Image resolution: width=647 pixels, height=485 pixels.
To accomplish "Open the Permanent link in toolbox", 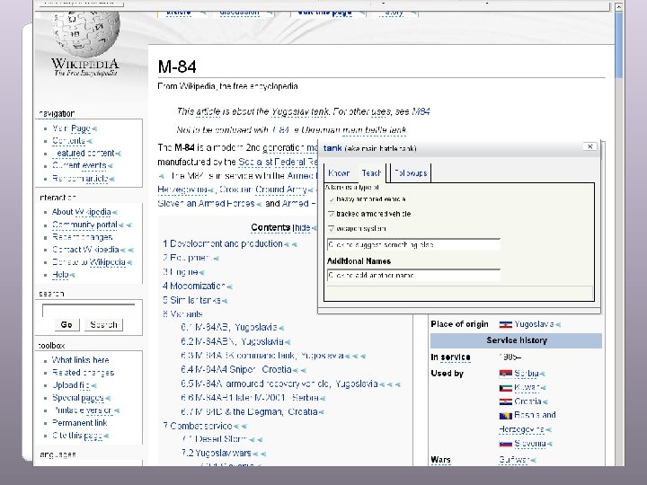I will click(80, 423).
